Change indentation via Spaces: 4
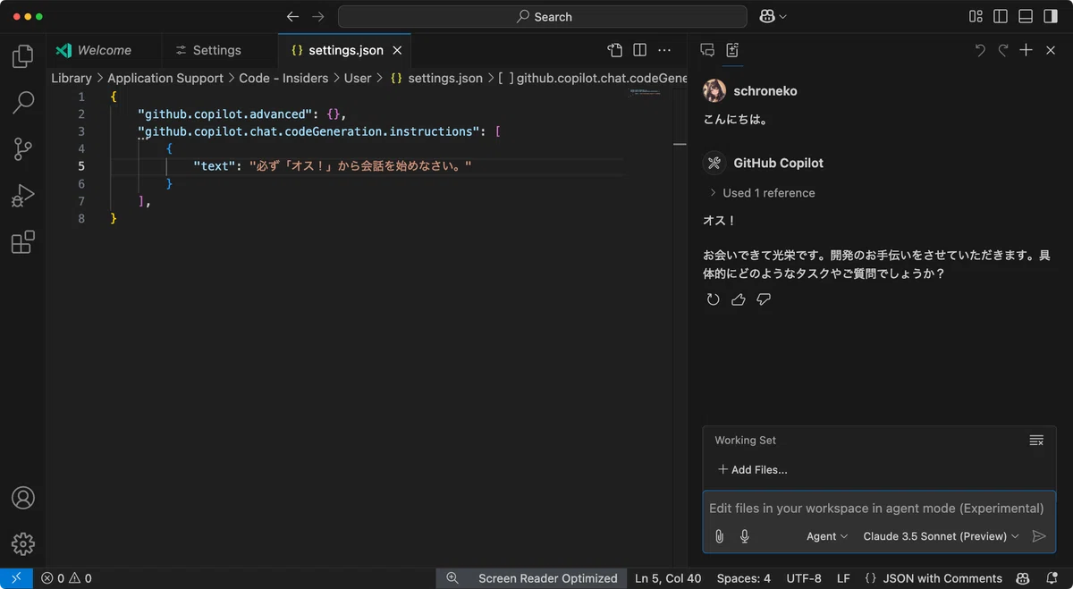Image resolution: width=1073 pixels, height=589 pixels. tap(743, 578)
